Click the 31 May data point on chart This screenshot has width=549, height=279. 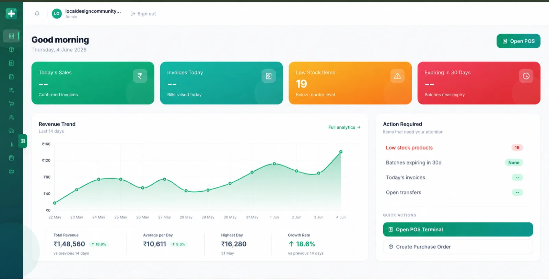click(252, 172)
